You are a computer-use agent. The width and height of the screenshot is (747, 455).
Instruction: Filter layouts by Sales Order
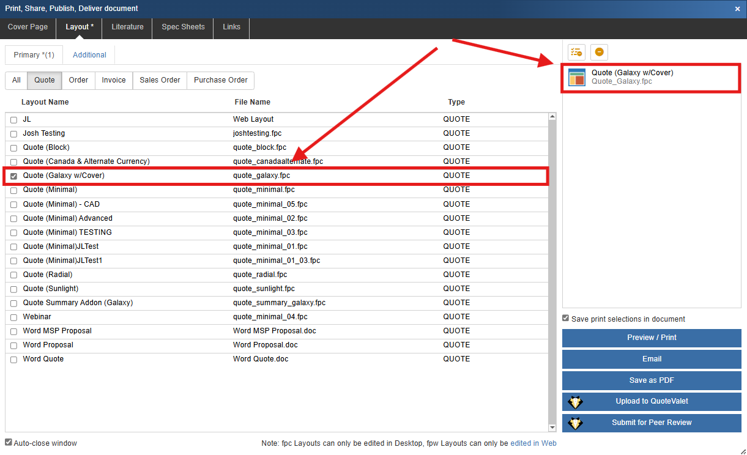coord(160,80)
